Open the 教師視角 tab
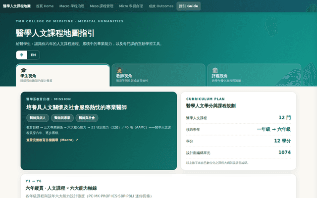 coord(158,75)
